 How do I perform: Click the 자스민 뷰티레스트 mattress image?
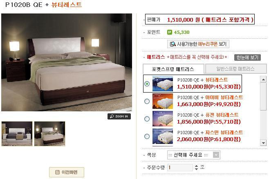163,136
